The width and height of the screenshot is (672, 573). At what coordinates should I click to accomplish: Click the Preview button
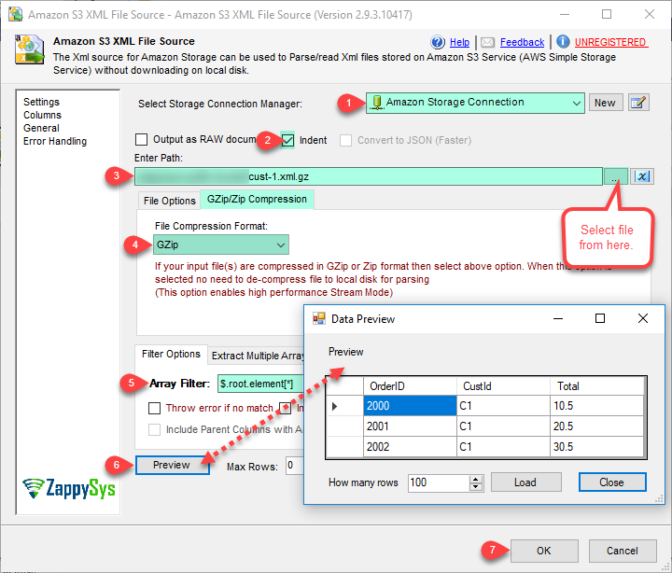[x=172, y=465]
